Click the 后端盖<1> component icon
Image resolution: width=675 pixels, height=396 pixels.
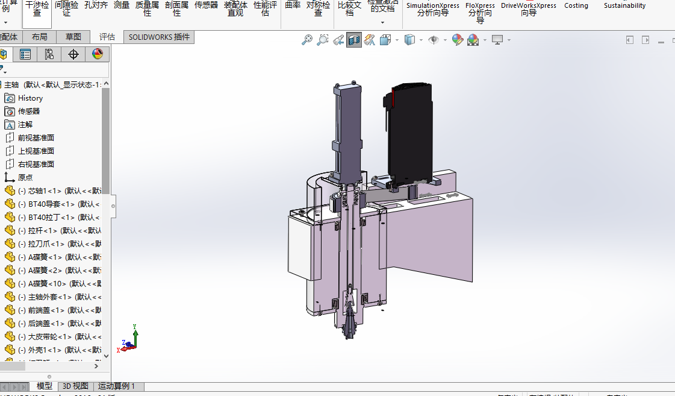pos(10,323)
